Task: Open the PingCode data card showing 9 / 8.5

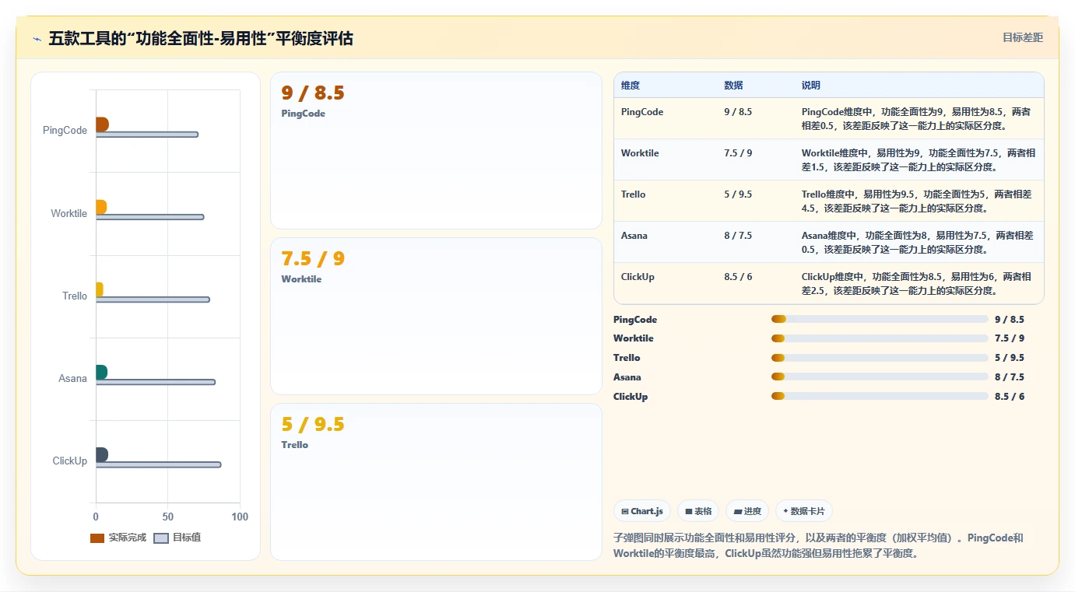Action: coord(436,151)
